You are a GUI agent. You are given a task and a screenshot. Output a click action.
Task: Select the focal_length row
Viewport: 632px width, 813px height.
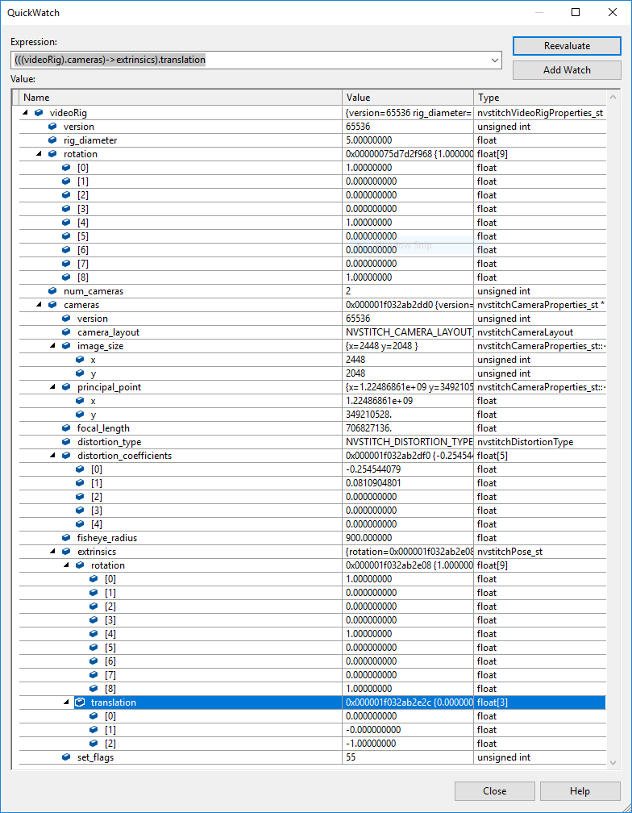pos(313,428)
